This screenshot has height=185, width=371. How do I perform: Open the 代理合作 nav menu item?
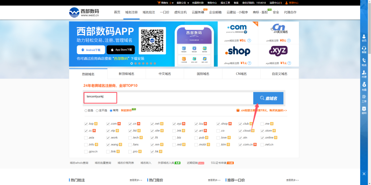(x=290, y=12)
